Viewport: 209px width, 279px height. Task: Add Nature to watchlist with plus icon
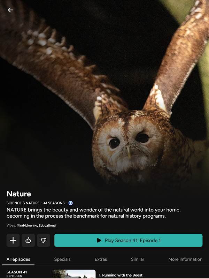coord(13,240)
